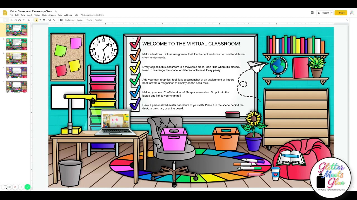Print the presentation

19,20
